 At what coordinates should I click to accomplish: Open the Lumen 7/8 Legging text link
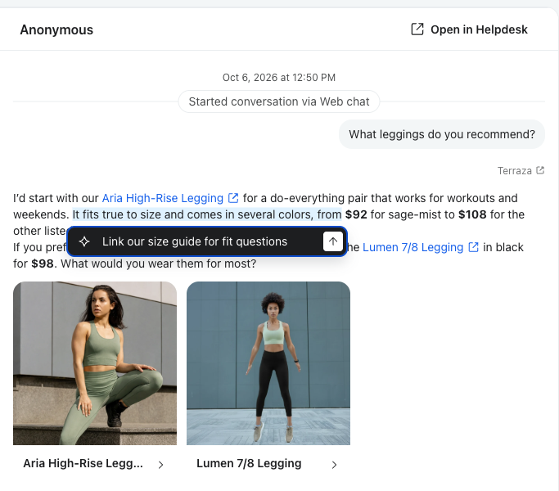pos(412,247)
